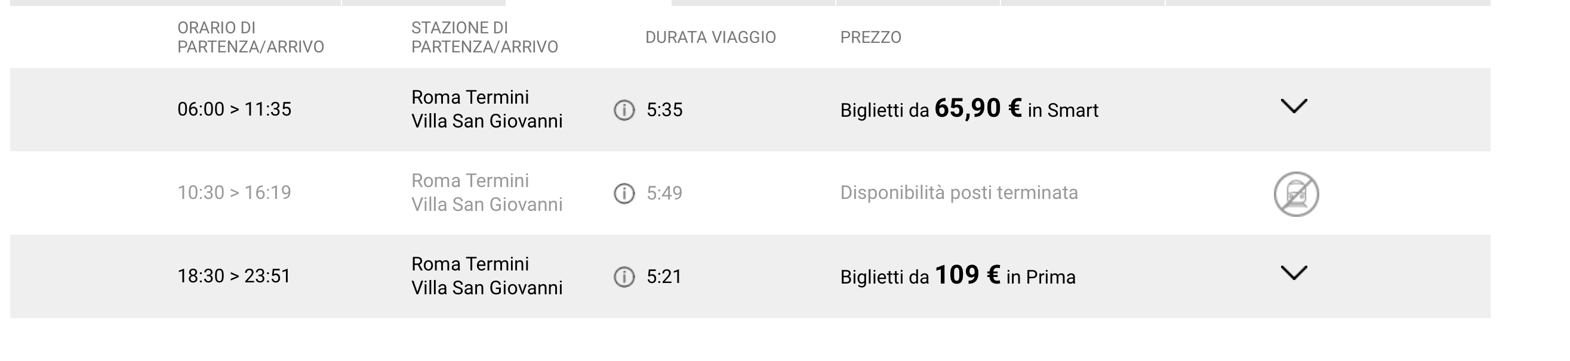Click the stations of the 18:30 train

487,276
